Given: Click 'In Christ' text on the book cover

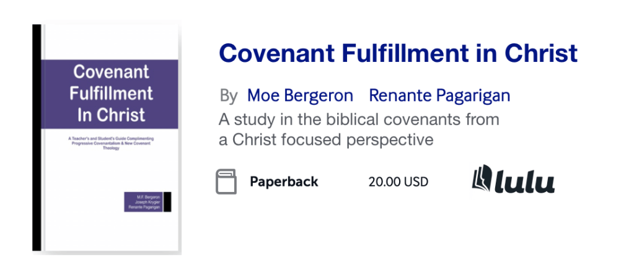Looking at the screenshot, I should click(x=111, y=115).
